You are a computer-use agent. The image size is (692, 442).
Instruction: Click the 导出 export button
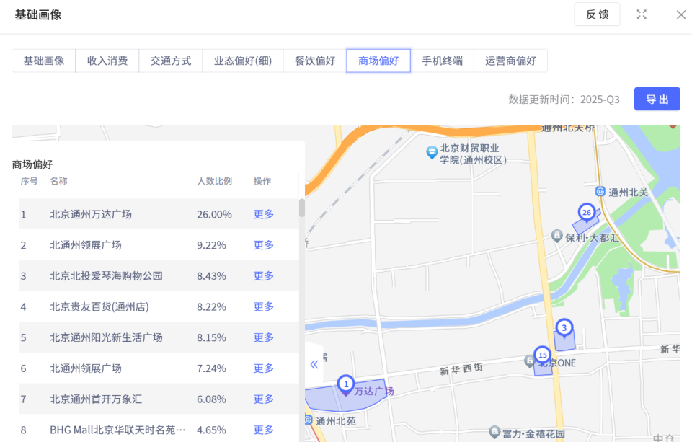[657, 99]
